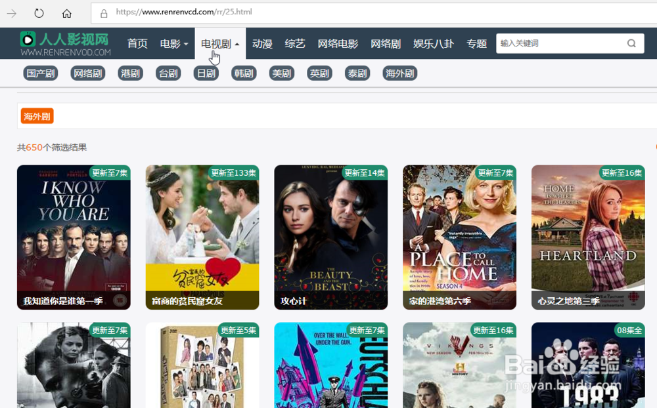Open the black-and-white drama poster
This screenshot has width=657, height=408.
click(x=74, y=365)
